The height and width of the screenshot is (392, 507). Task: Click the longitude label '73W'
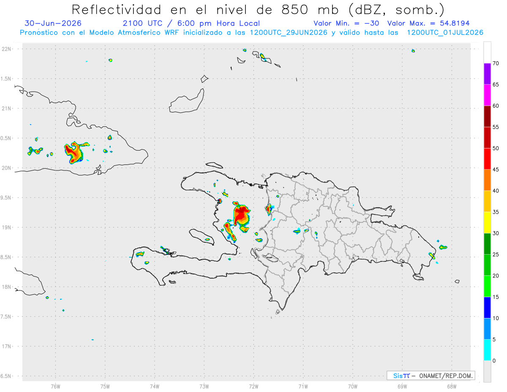204,386
